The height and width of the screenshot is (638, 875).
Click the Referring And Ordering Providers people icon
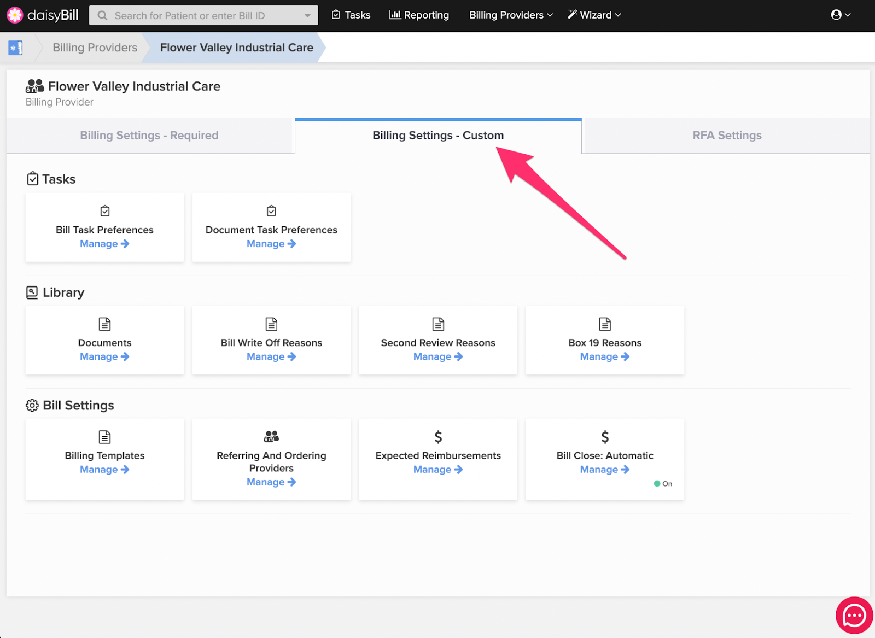[271, 436]
